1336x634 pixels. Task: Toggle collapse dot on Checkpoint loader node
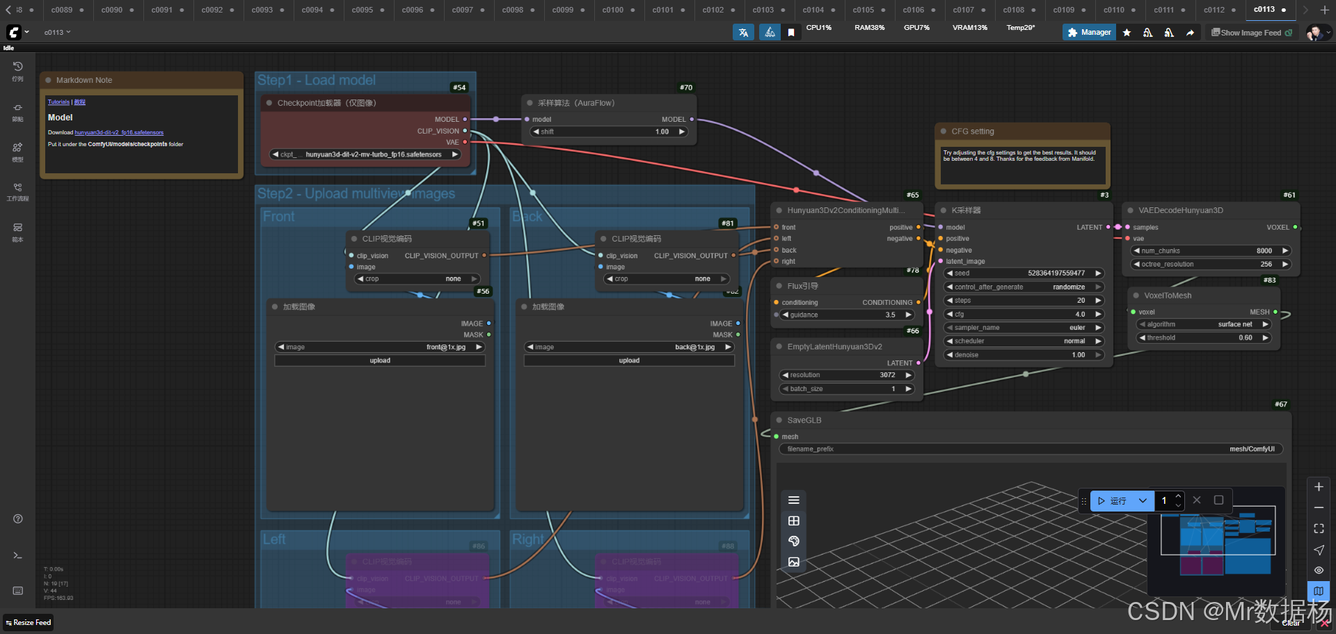(269, 103)
